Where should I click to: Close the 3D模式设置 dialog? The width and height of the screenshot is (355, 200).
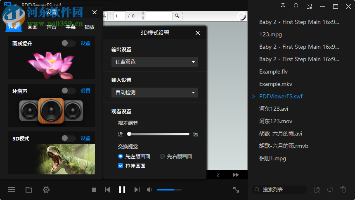point(198,33)
